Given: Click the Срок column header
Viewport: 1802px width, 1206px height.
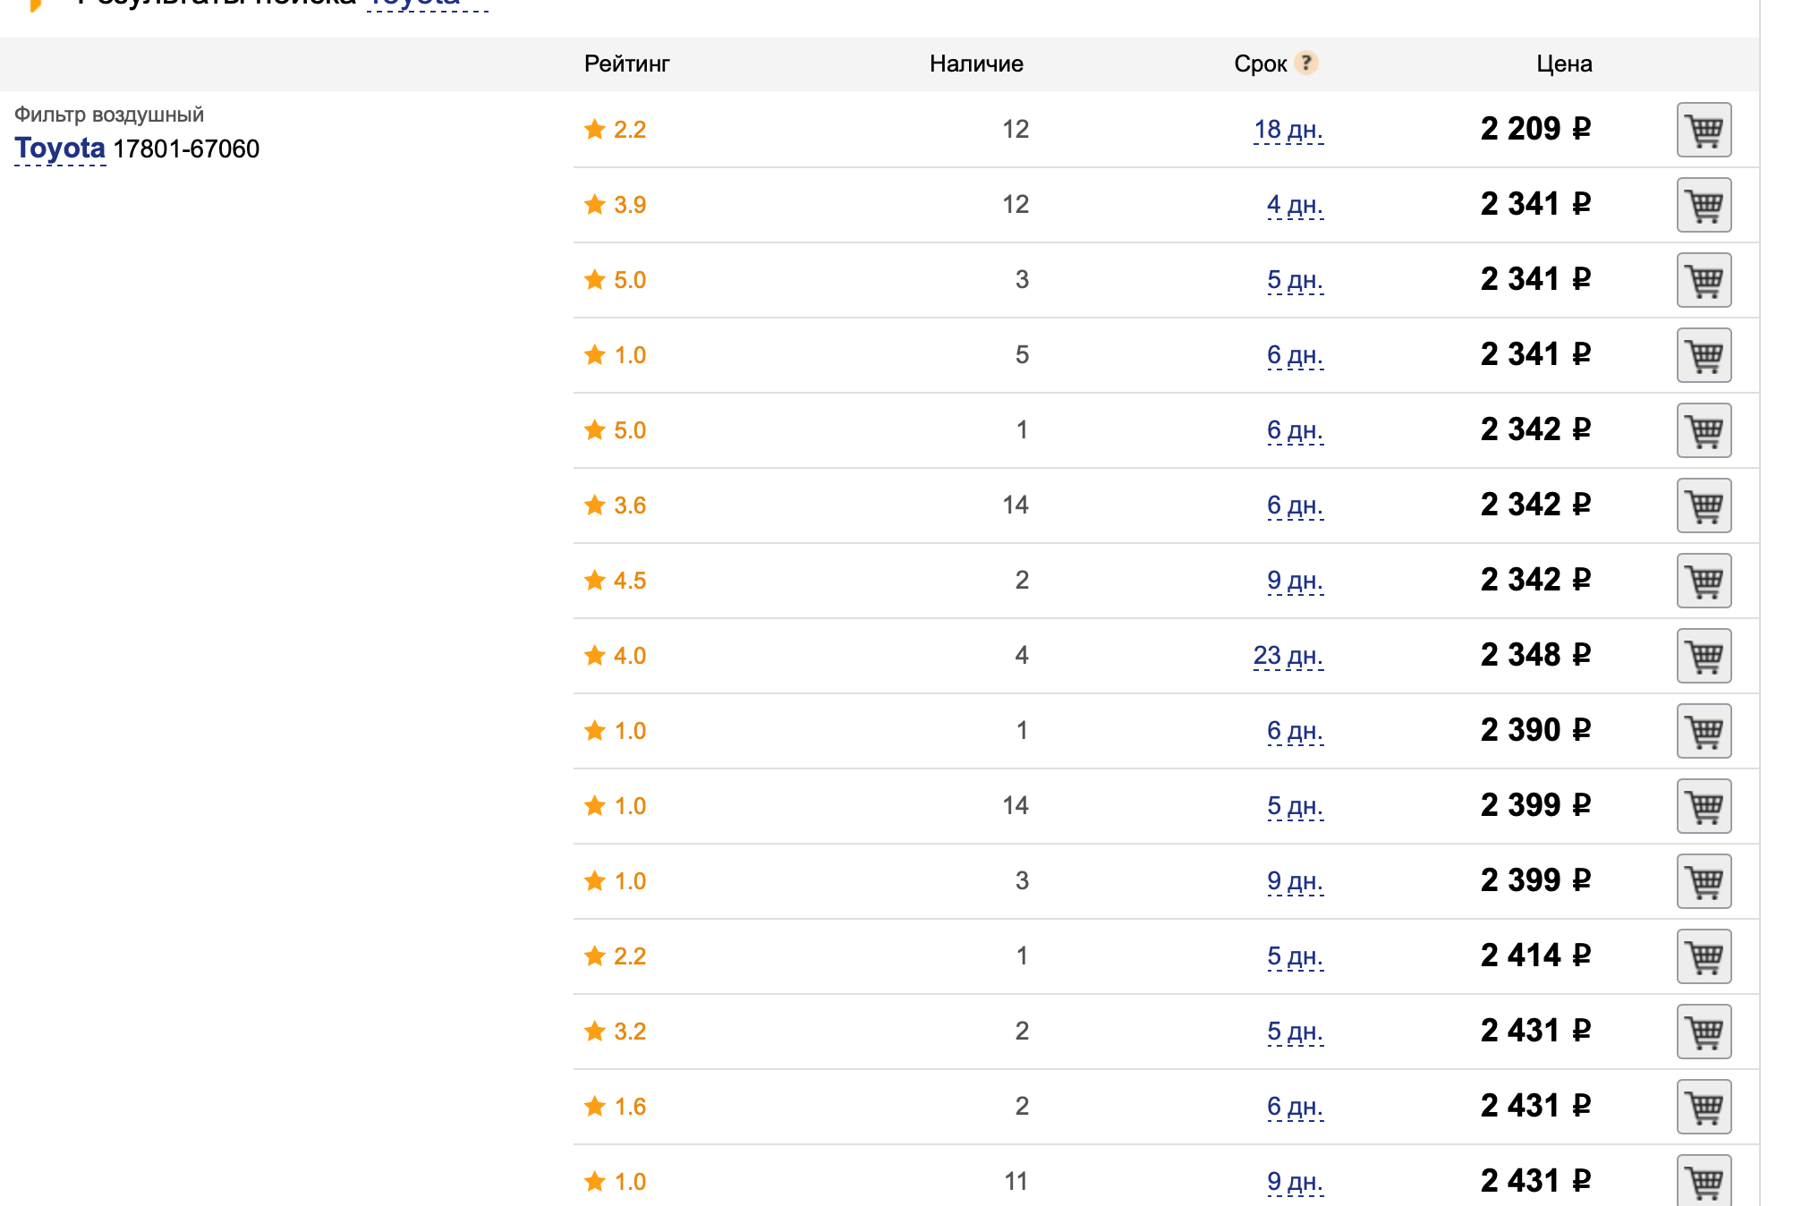Looking at the screenshot, I should [x=1260, y=64].
